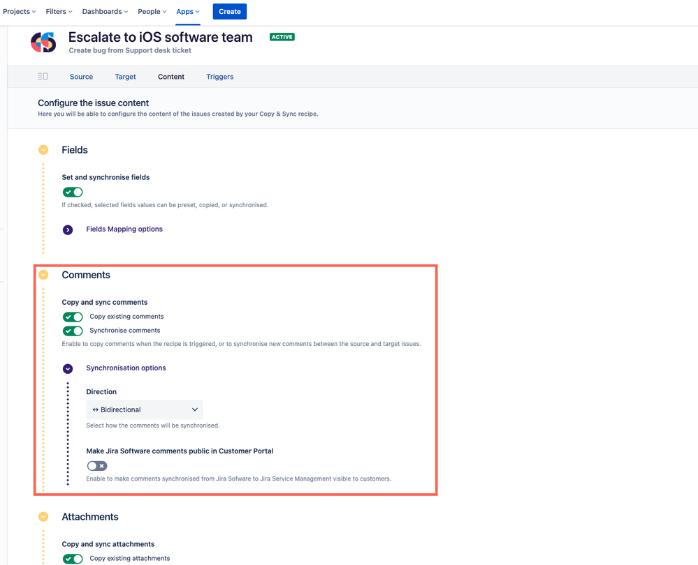
Task: Select the Content tab
Action: point(171,77)
